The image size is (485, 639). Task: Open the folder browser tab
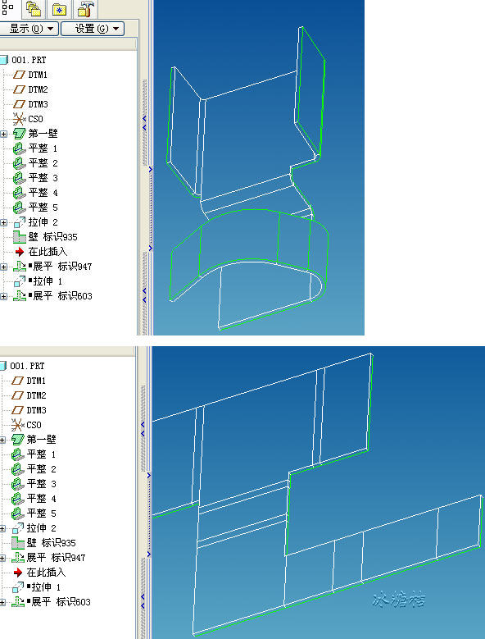tap(34, 9)
